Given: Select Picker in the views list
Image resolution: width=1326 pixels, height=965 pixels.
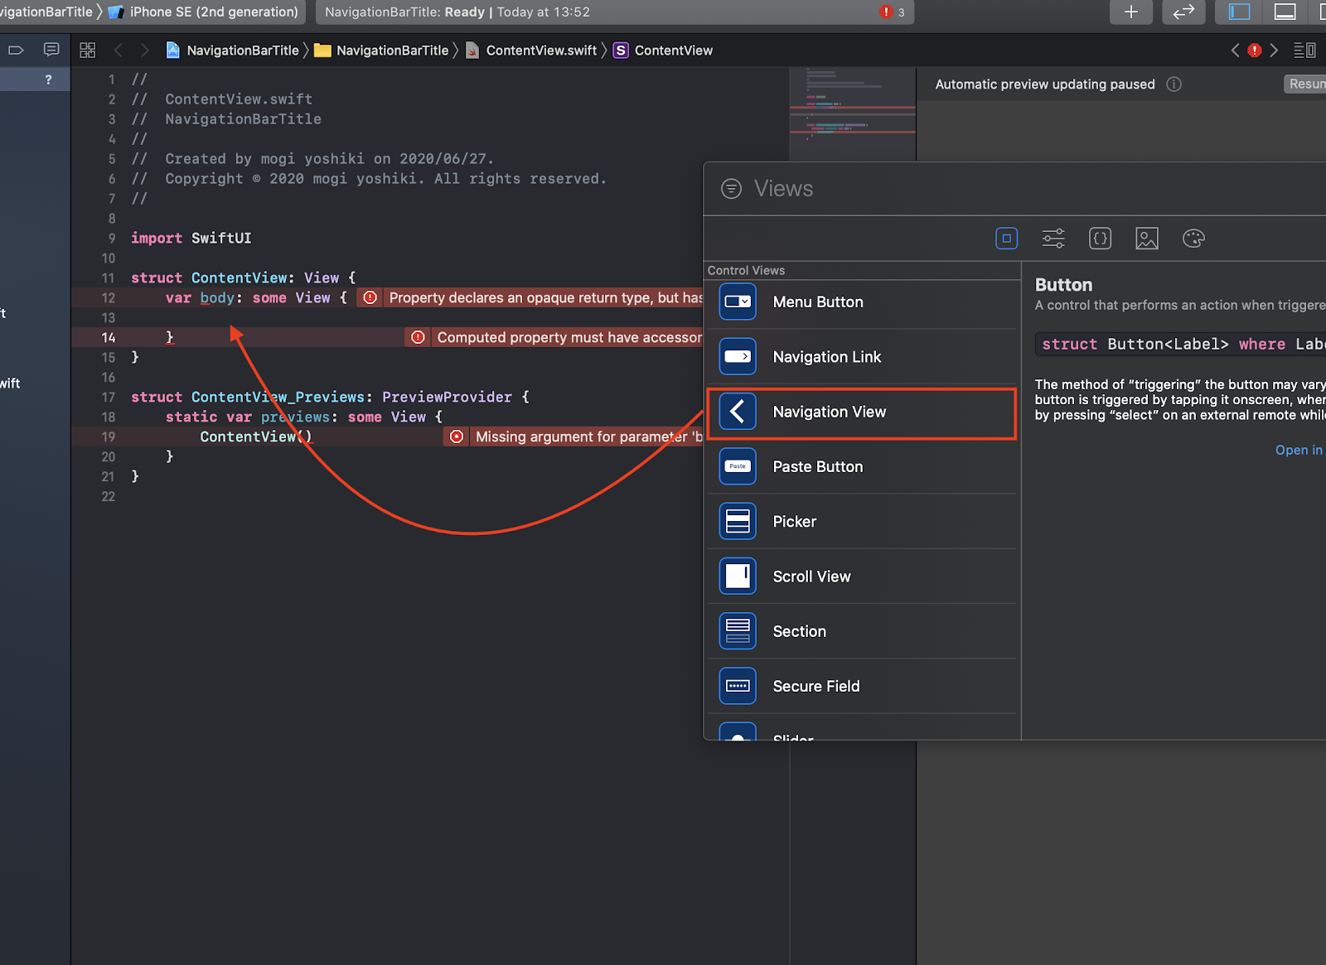Looking at the screenshot, I should 861,522.
